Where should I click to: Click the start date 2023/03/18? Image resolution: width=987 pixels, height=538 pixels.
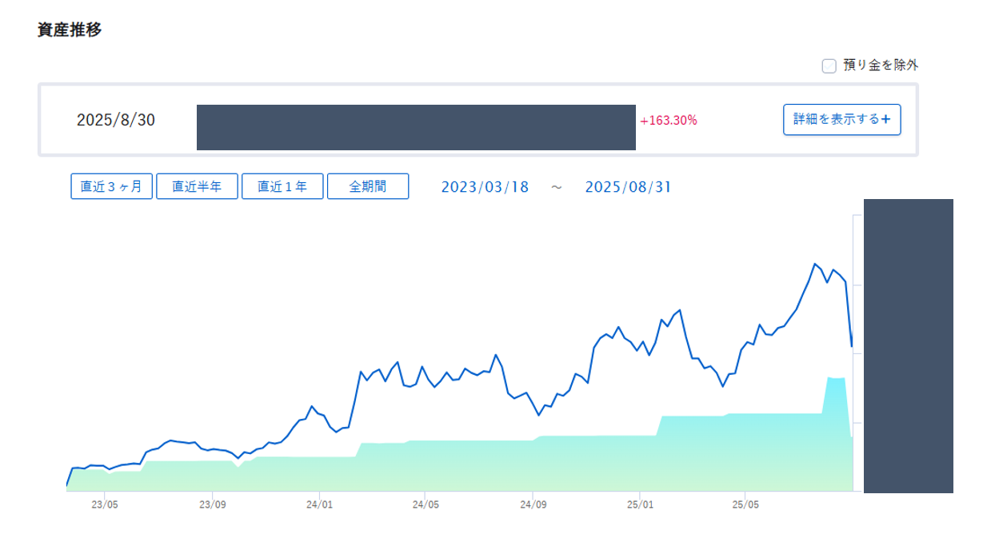tap(485, 187)
